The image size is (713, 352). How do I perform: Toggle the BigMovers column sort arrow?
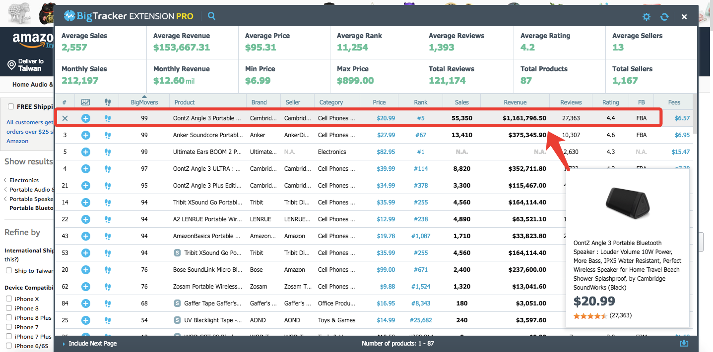[x=144, y=97]
